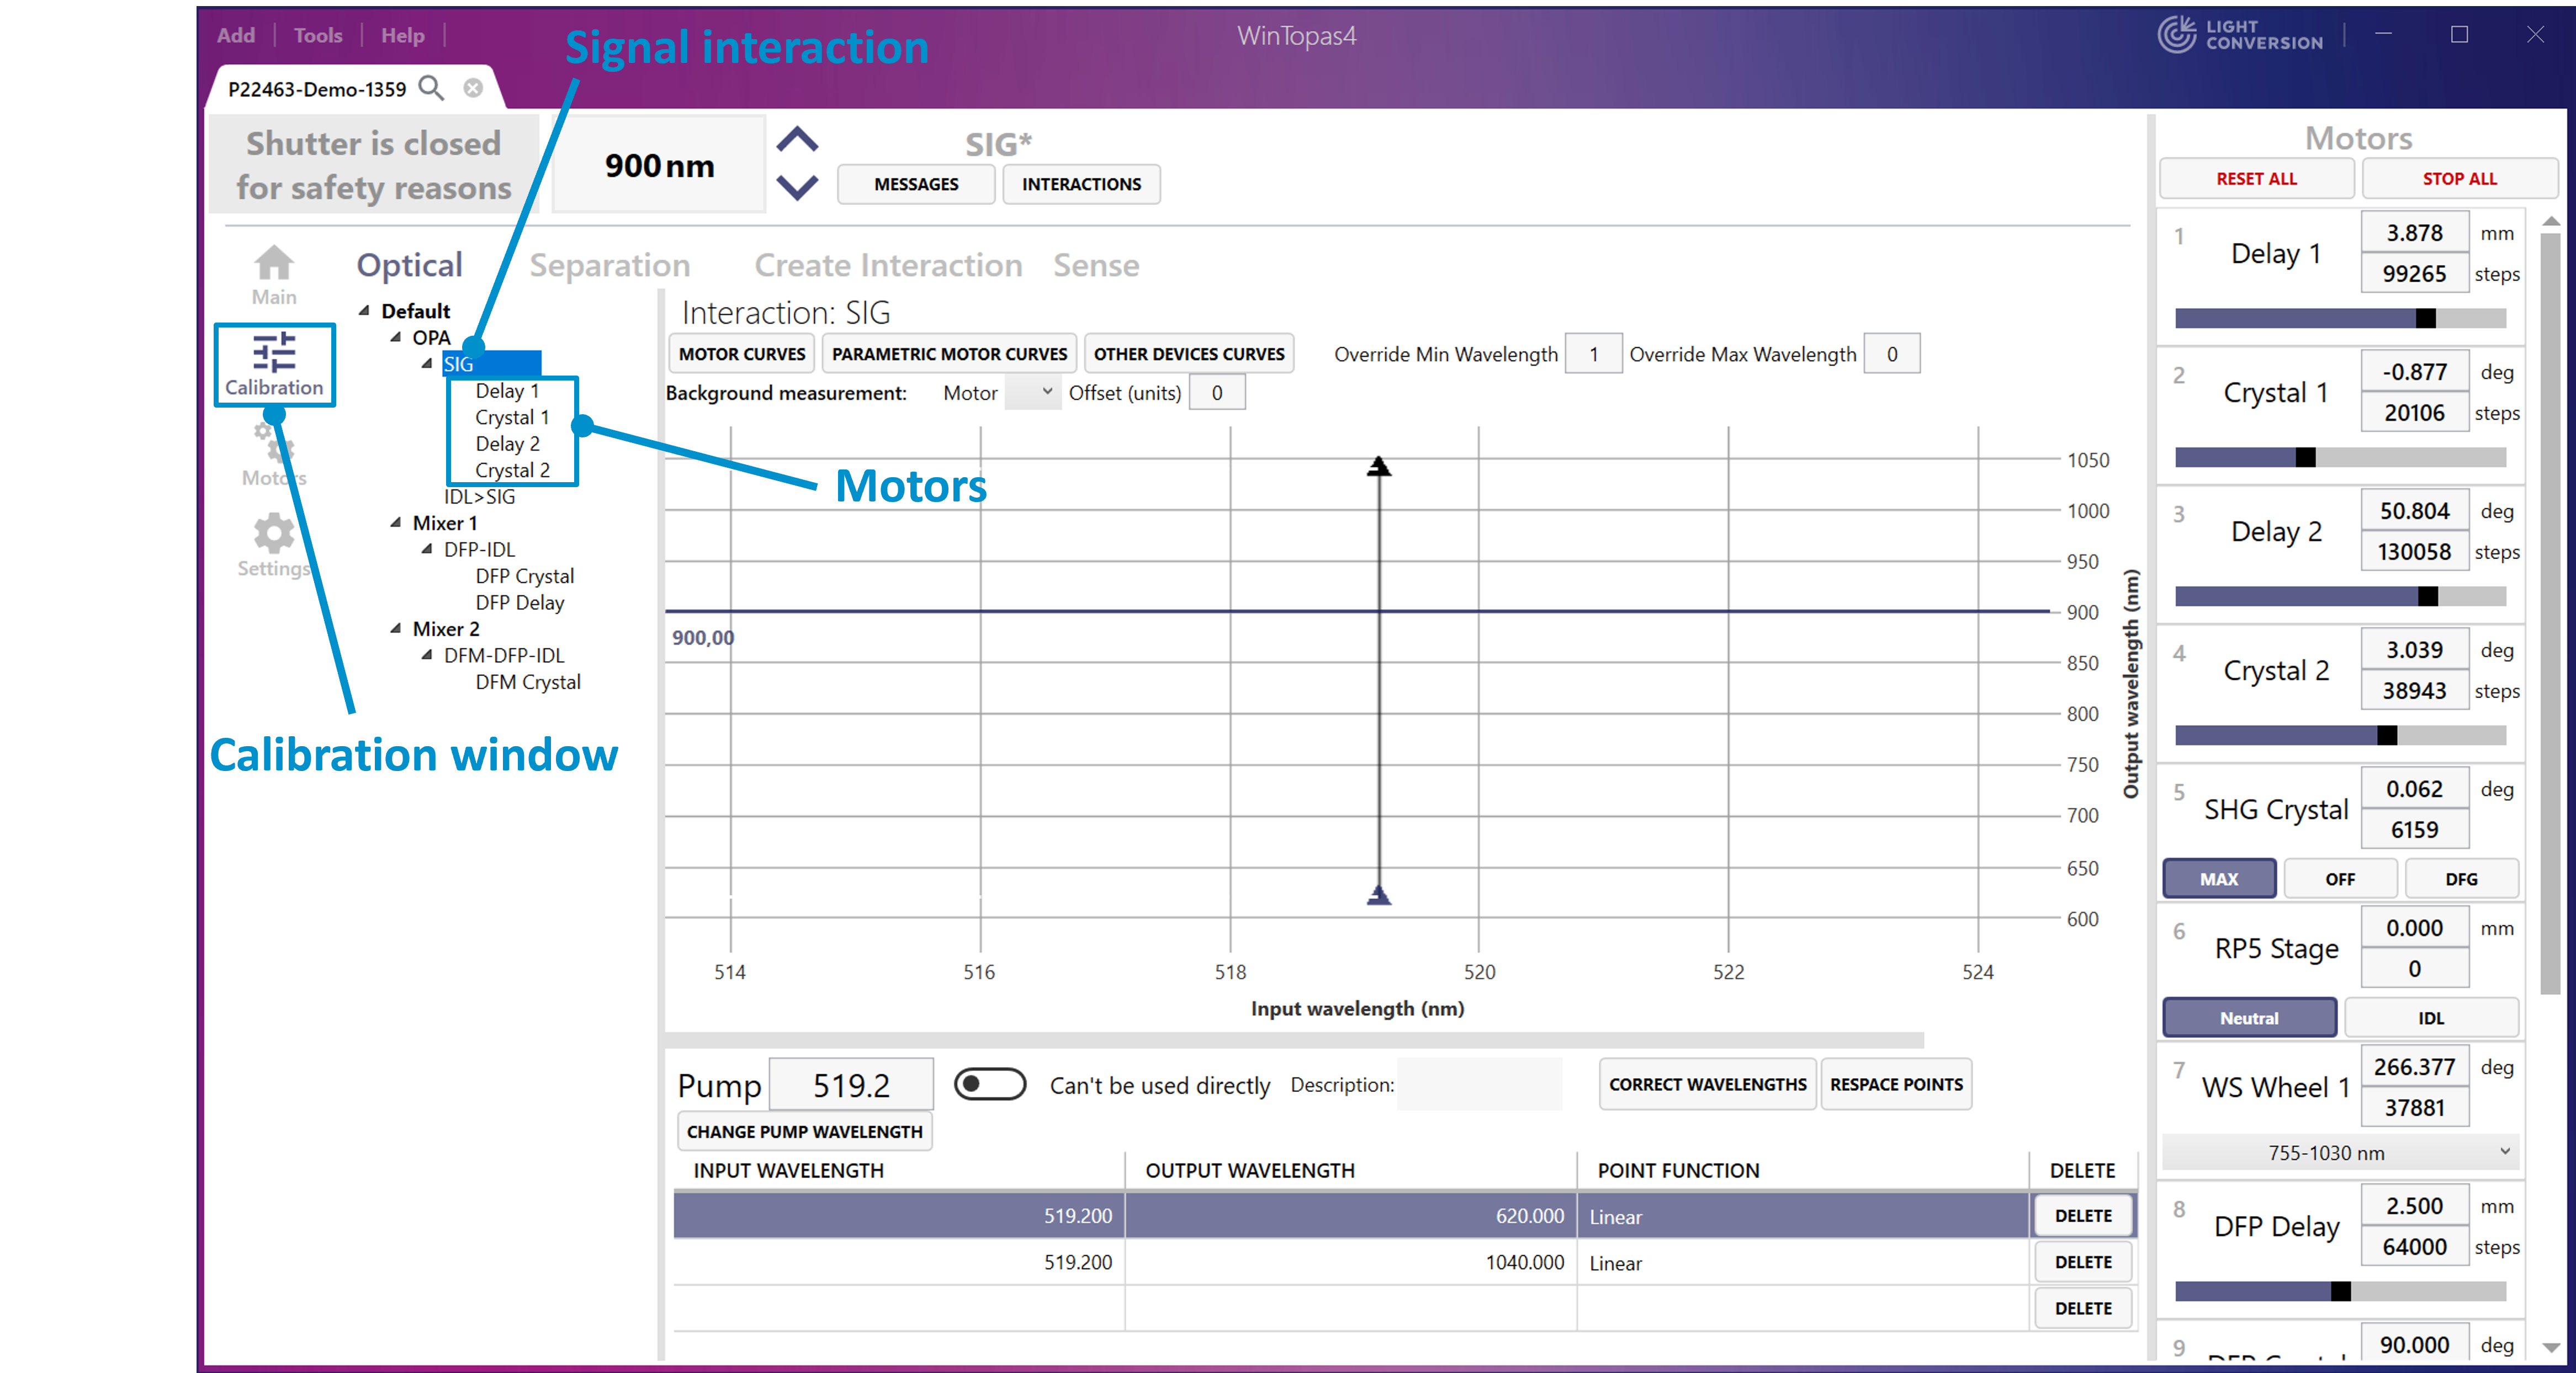Image resolution: width=2576 pixels, height=1373 pixels.
Task: Set RP5 Stage to Neutral
Action: click(x=2248, y=1018)
